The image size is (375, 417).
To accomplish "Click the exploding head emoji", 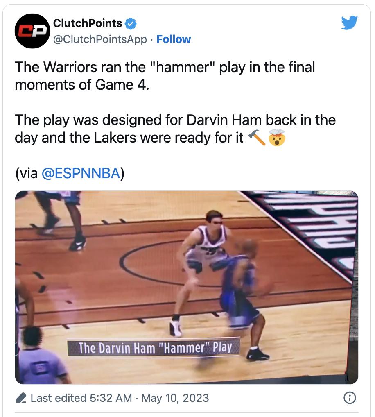I will click(276, 138).
